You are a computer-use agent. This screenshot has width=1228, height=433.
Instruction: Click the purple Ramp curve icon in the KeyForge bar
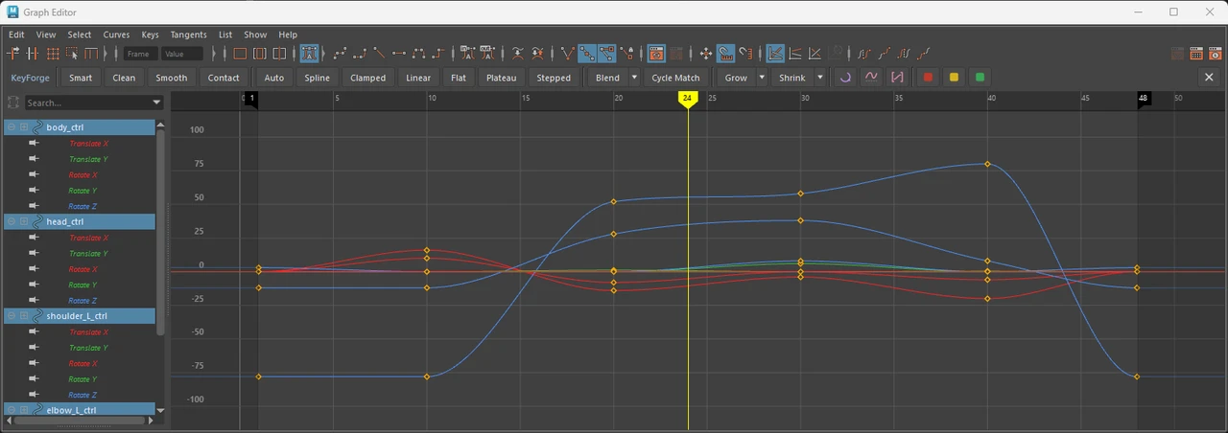click(897, 78)
